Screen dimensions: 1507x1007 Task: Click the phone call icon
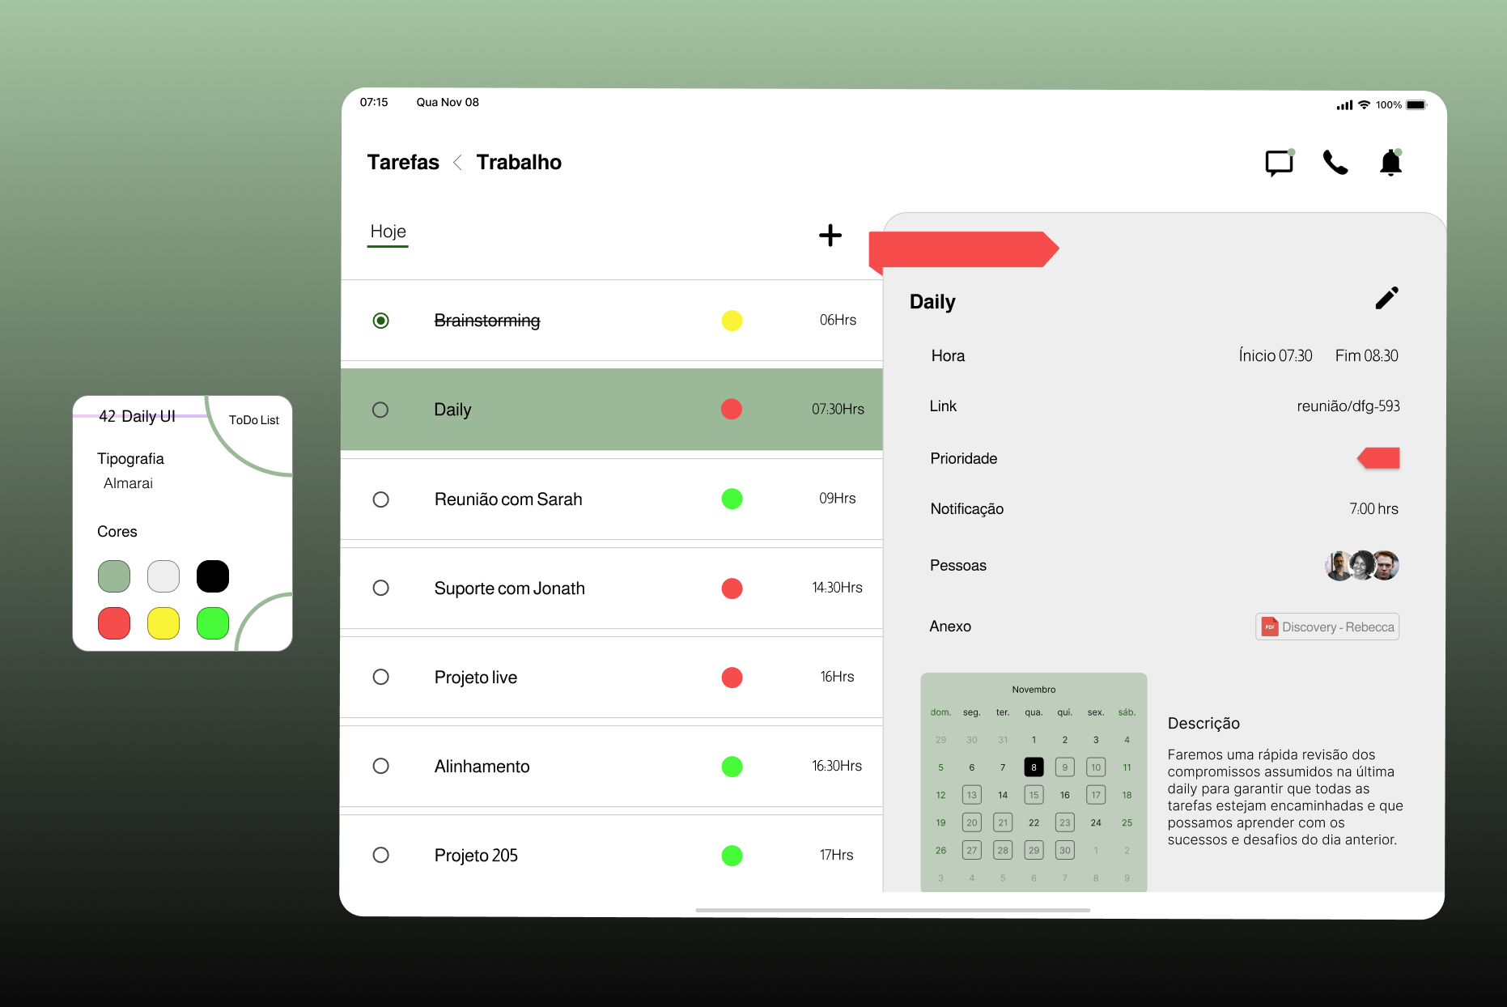pos(1335,162)
